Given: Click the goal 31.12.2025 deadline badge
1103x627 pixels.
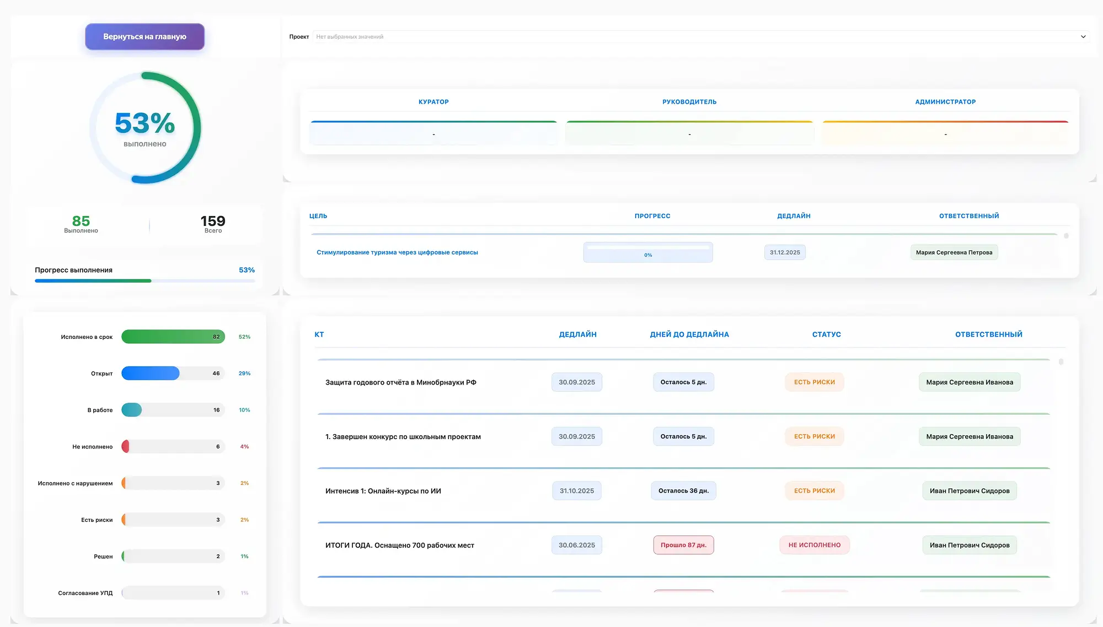Looking at the screenshot, I should pyautogui.click(x=784, y=252).
